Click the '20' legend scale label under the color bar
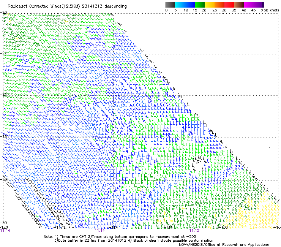Viewport: 281px width, 247px height. (x=204, y=10)
